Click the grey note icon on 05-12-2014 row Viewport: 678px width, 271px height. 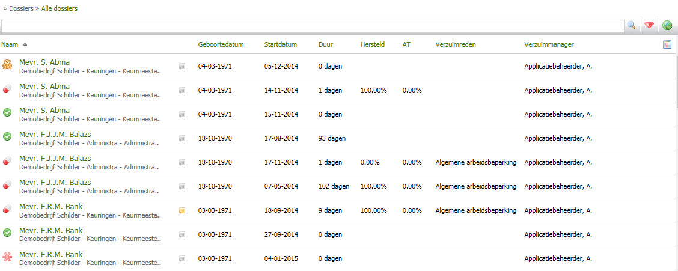tap(182, 66)
